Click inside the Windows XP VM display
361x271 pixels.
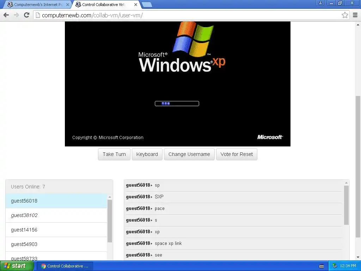(x=178, y=84)
